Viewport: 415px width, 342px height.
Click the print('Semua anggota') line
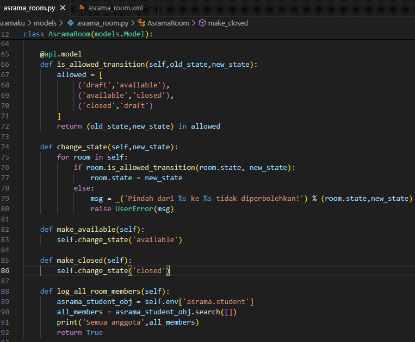[x=128, y=322]
